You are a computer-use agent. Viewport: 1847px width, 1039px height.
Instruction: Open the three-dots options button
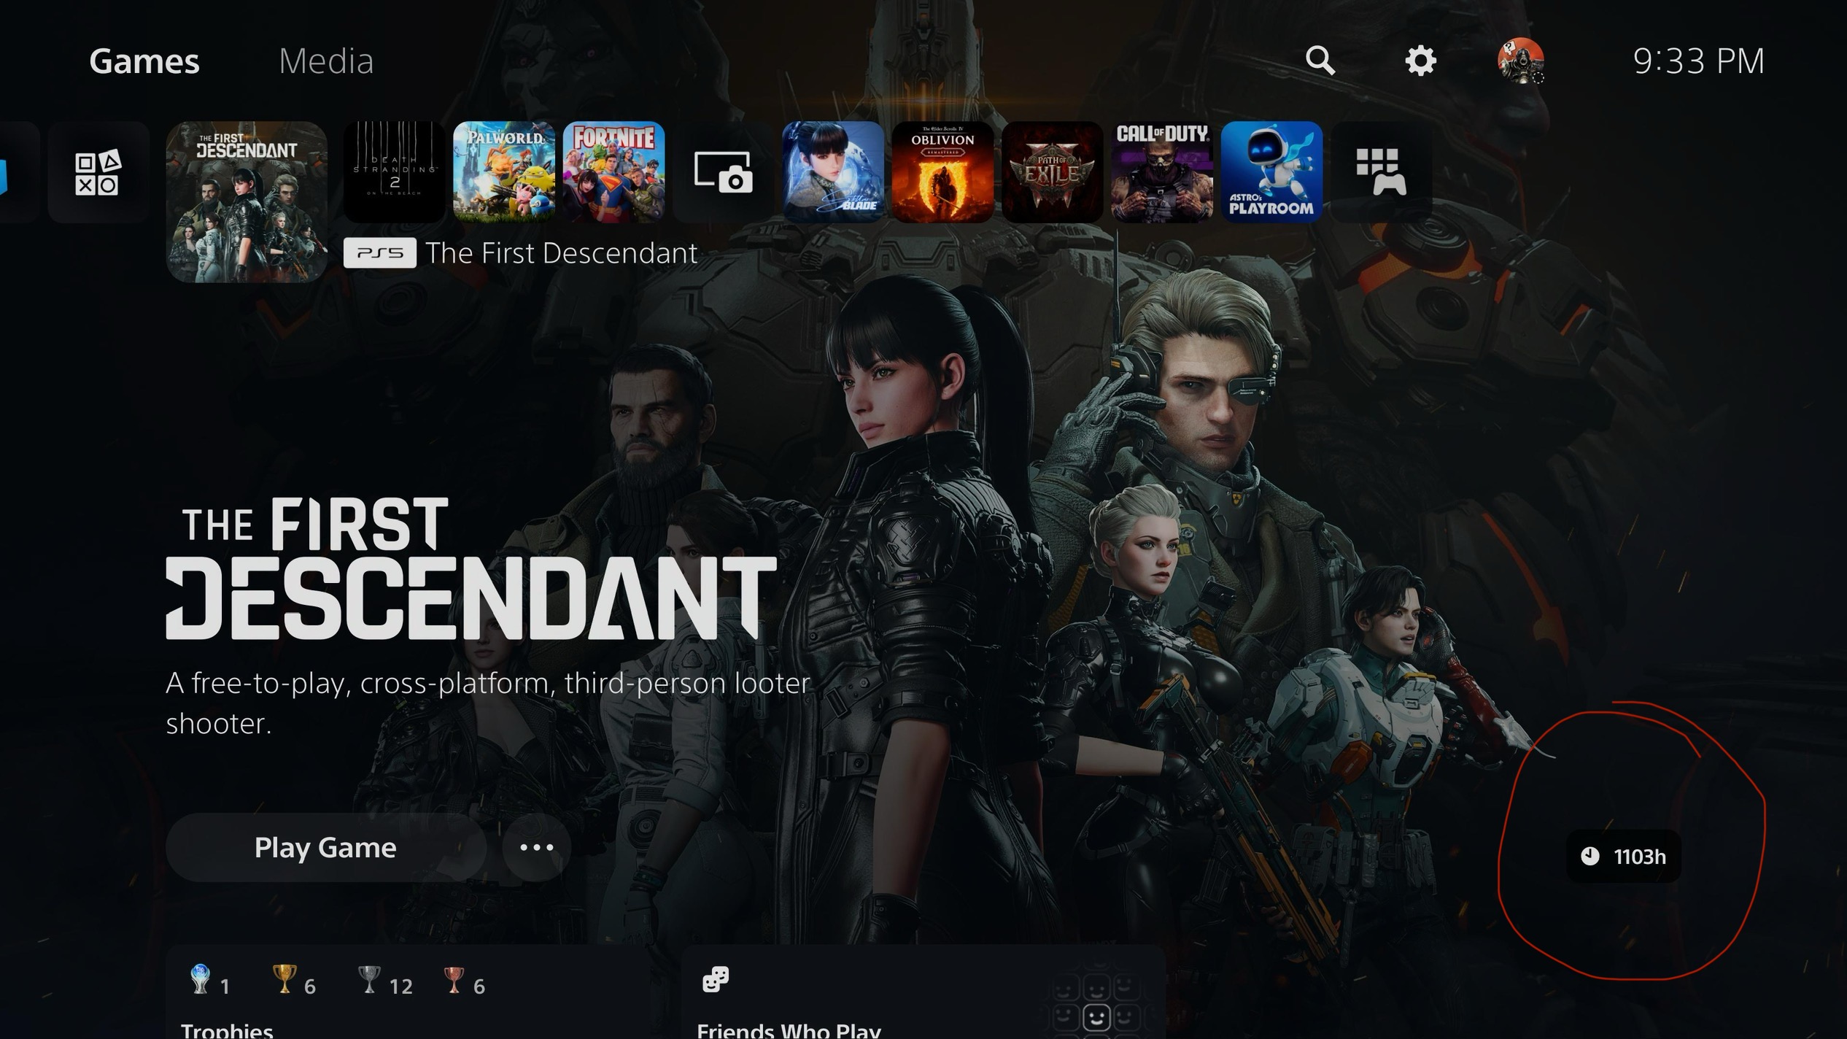coord(537,848)
